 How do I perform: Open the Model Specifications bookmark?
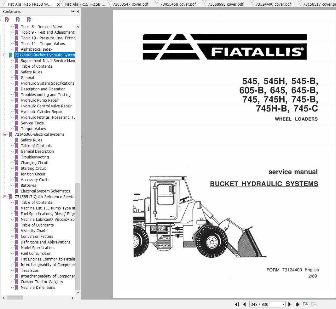[x=38, y=248]
